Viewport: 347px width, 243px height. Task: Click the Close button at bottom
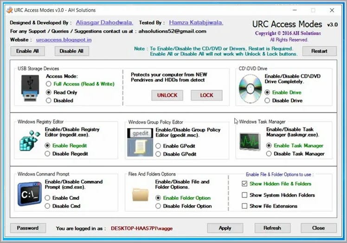319,228
